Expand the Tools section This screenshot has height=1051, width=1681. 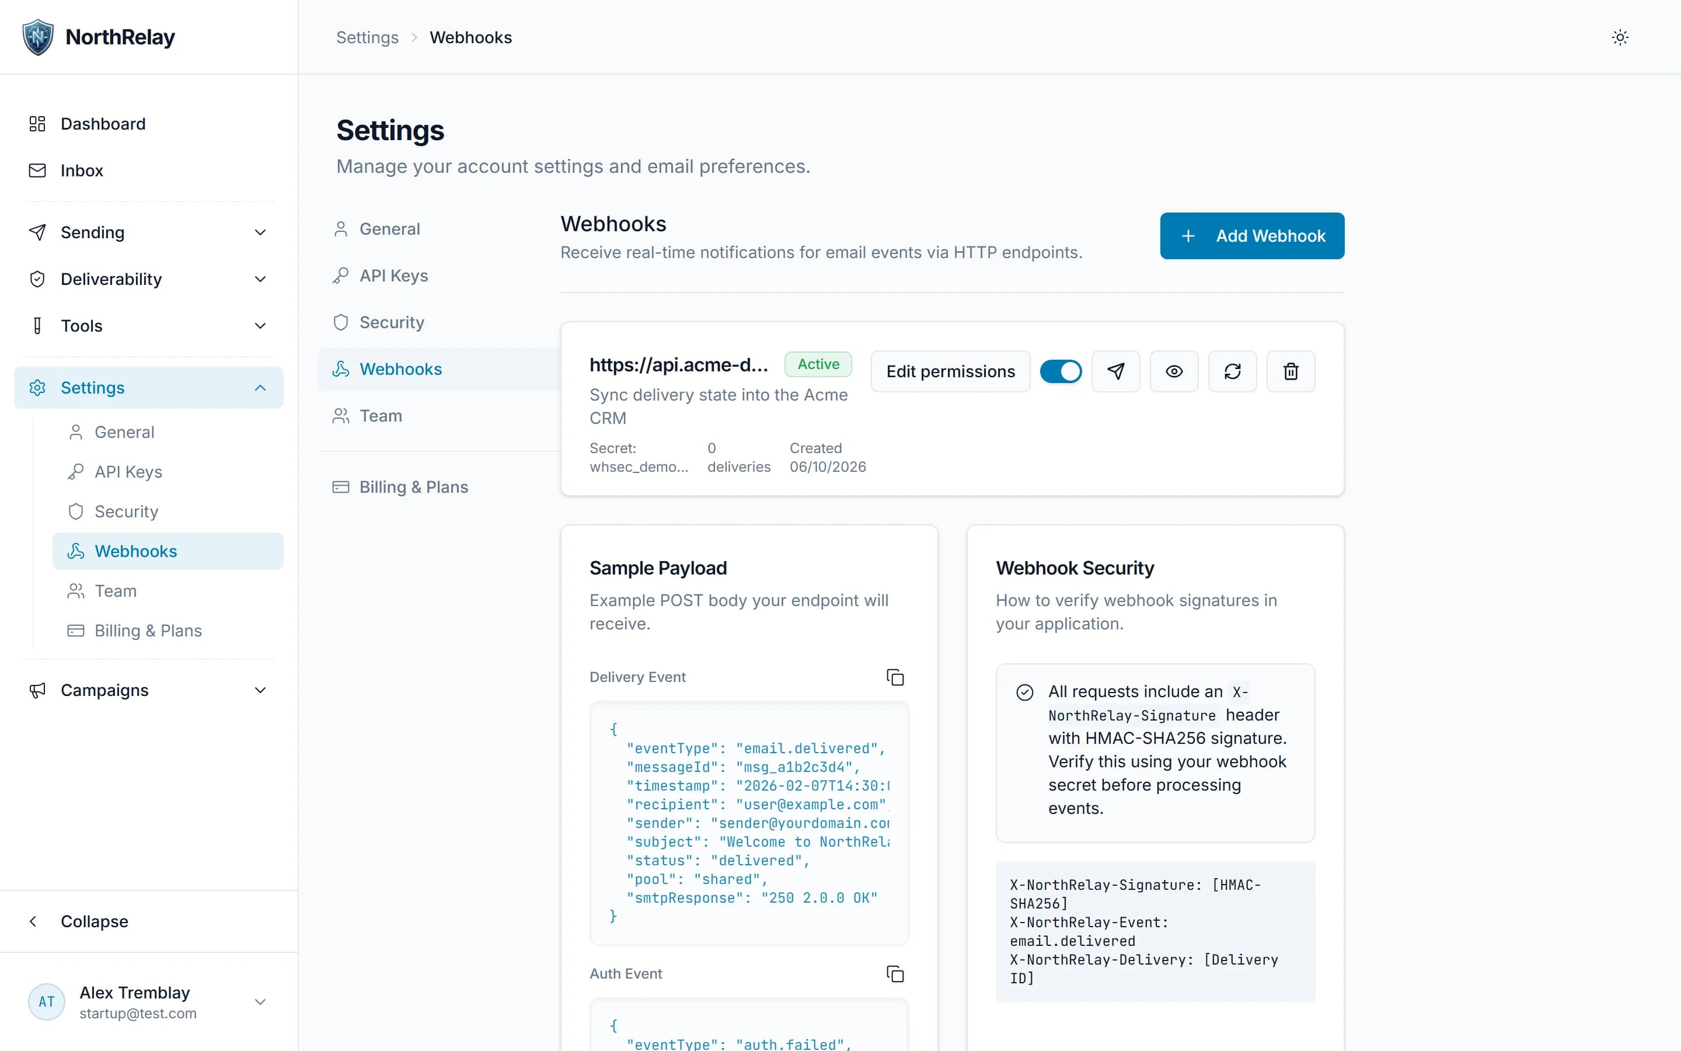[x=149, y=325]
